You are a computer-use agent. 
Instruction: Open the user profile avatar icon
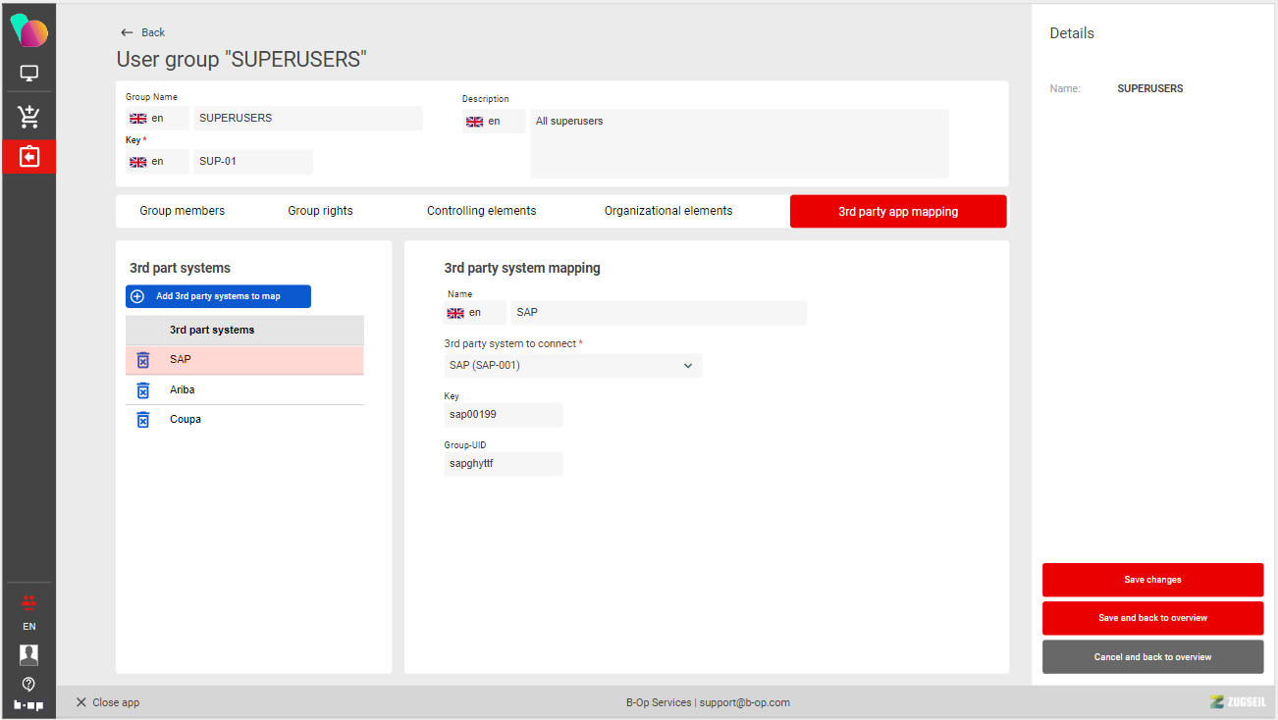click(x=28, y=654)
